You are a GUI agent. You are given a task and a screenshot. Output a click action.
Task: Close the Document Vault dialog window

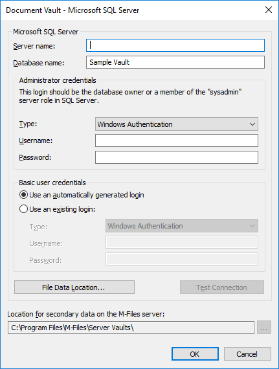click(x=269, y=10)
